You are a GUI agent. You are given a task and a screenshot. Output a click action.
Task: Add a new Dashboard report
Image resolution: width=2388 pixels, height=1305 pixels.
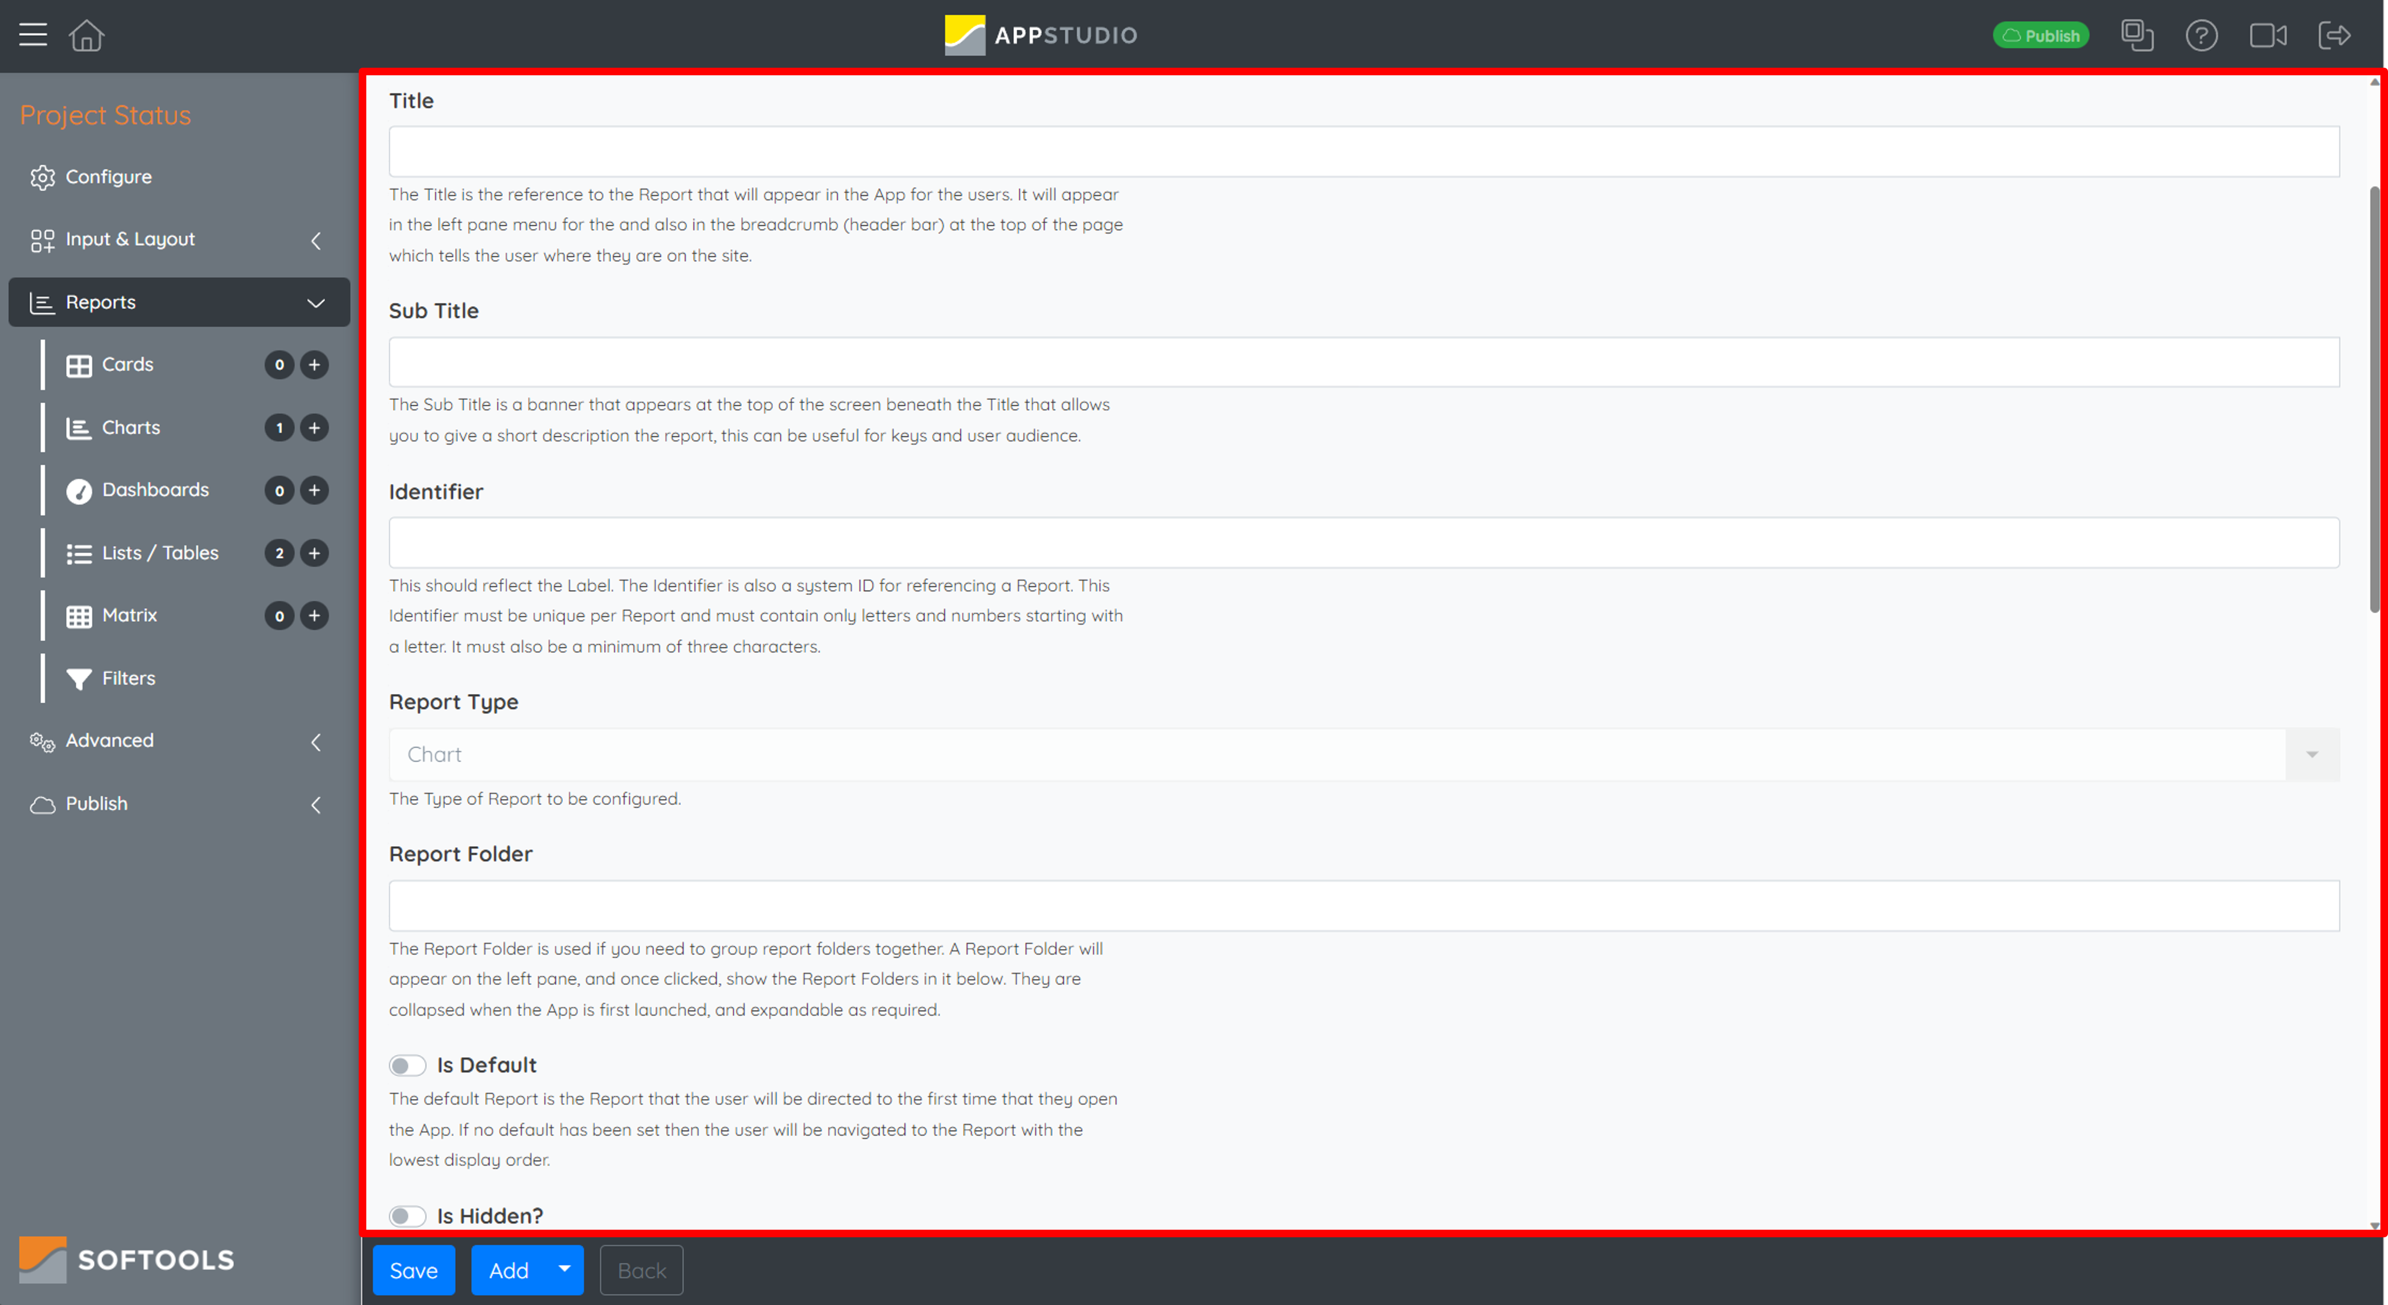[314, 490]
